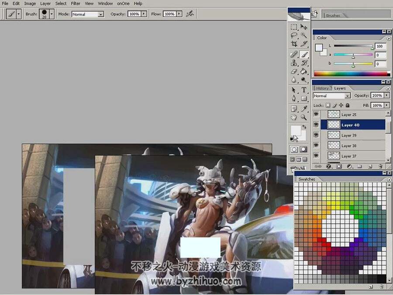Select the Eyedropper tool
This screenshot has width=393, height=295.
[304, 109]
